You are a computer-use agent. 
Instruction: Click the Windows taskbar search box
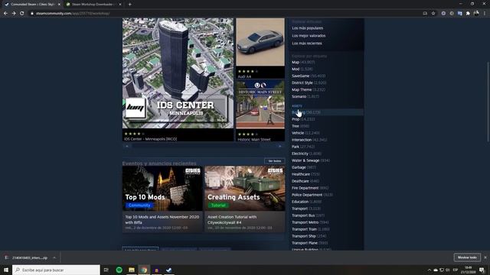(56, 270)
